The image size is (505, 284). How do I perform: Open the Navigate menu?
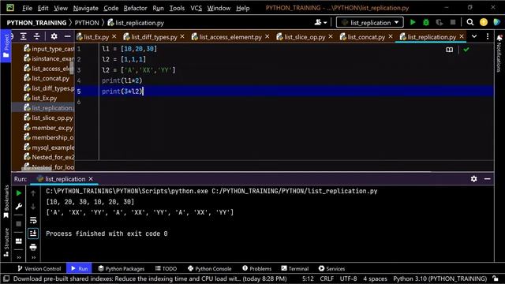click(85, 8)
